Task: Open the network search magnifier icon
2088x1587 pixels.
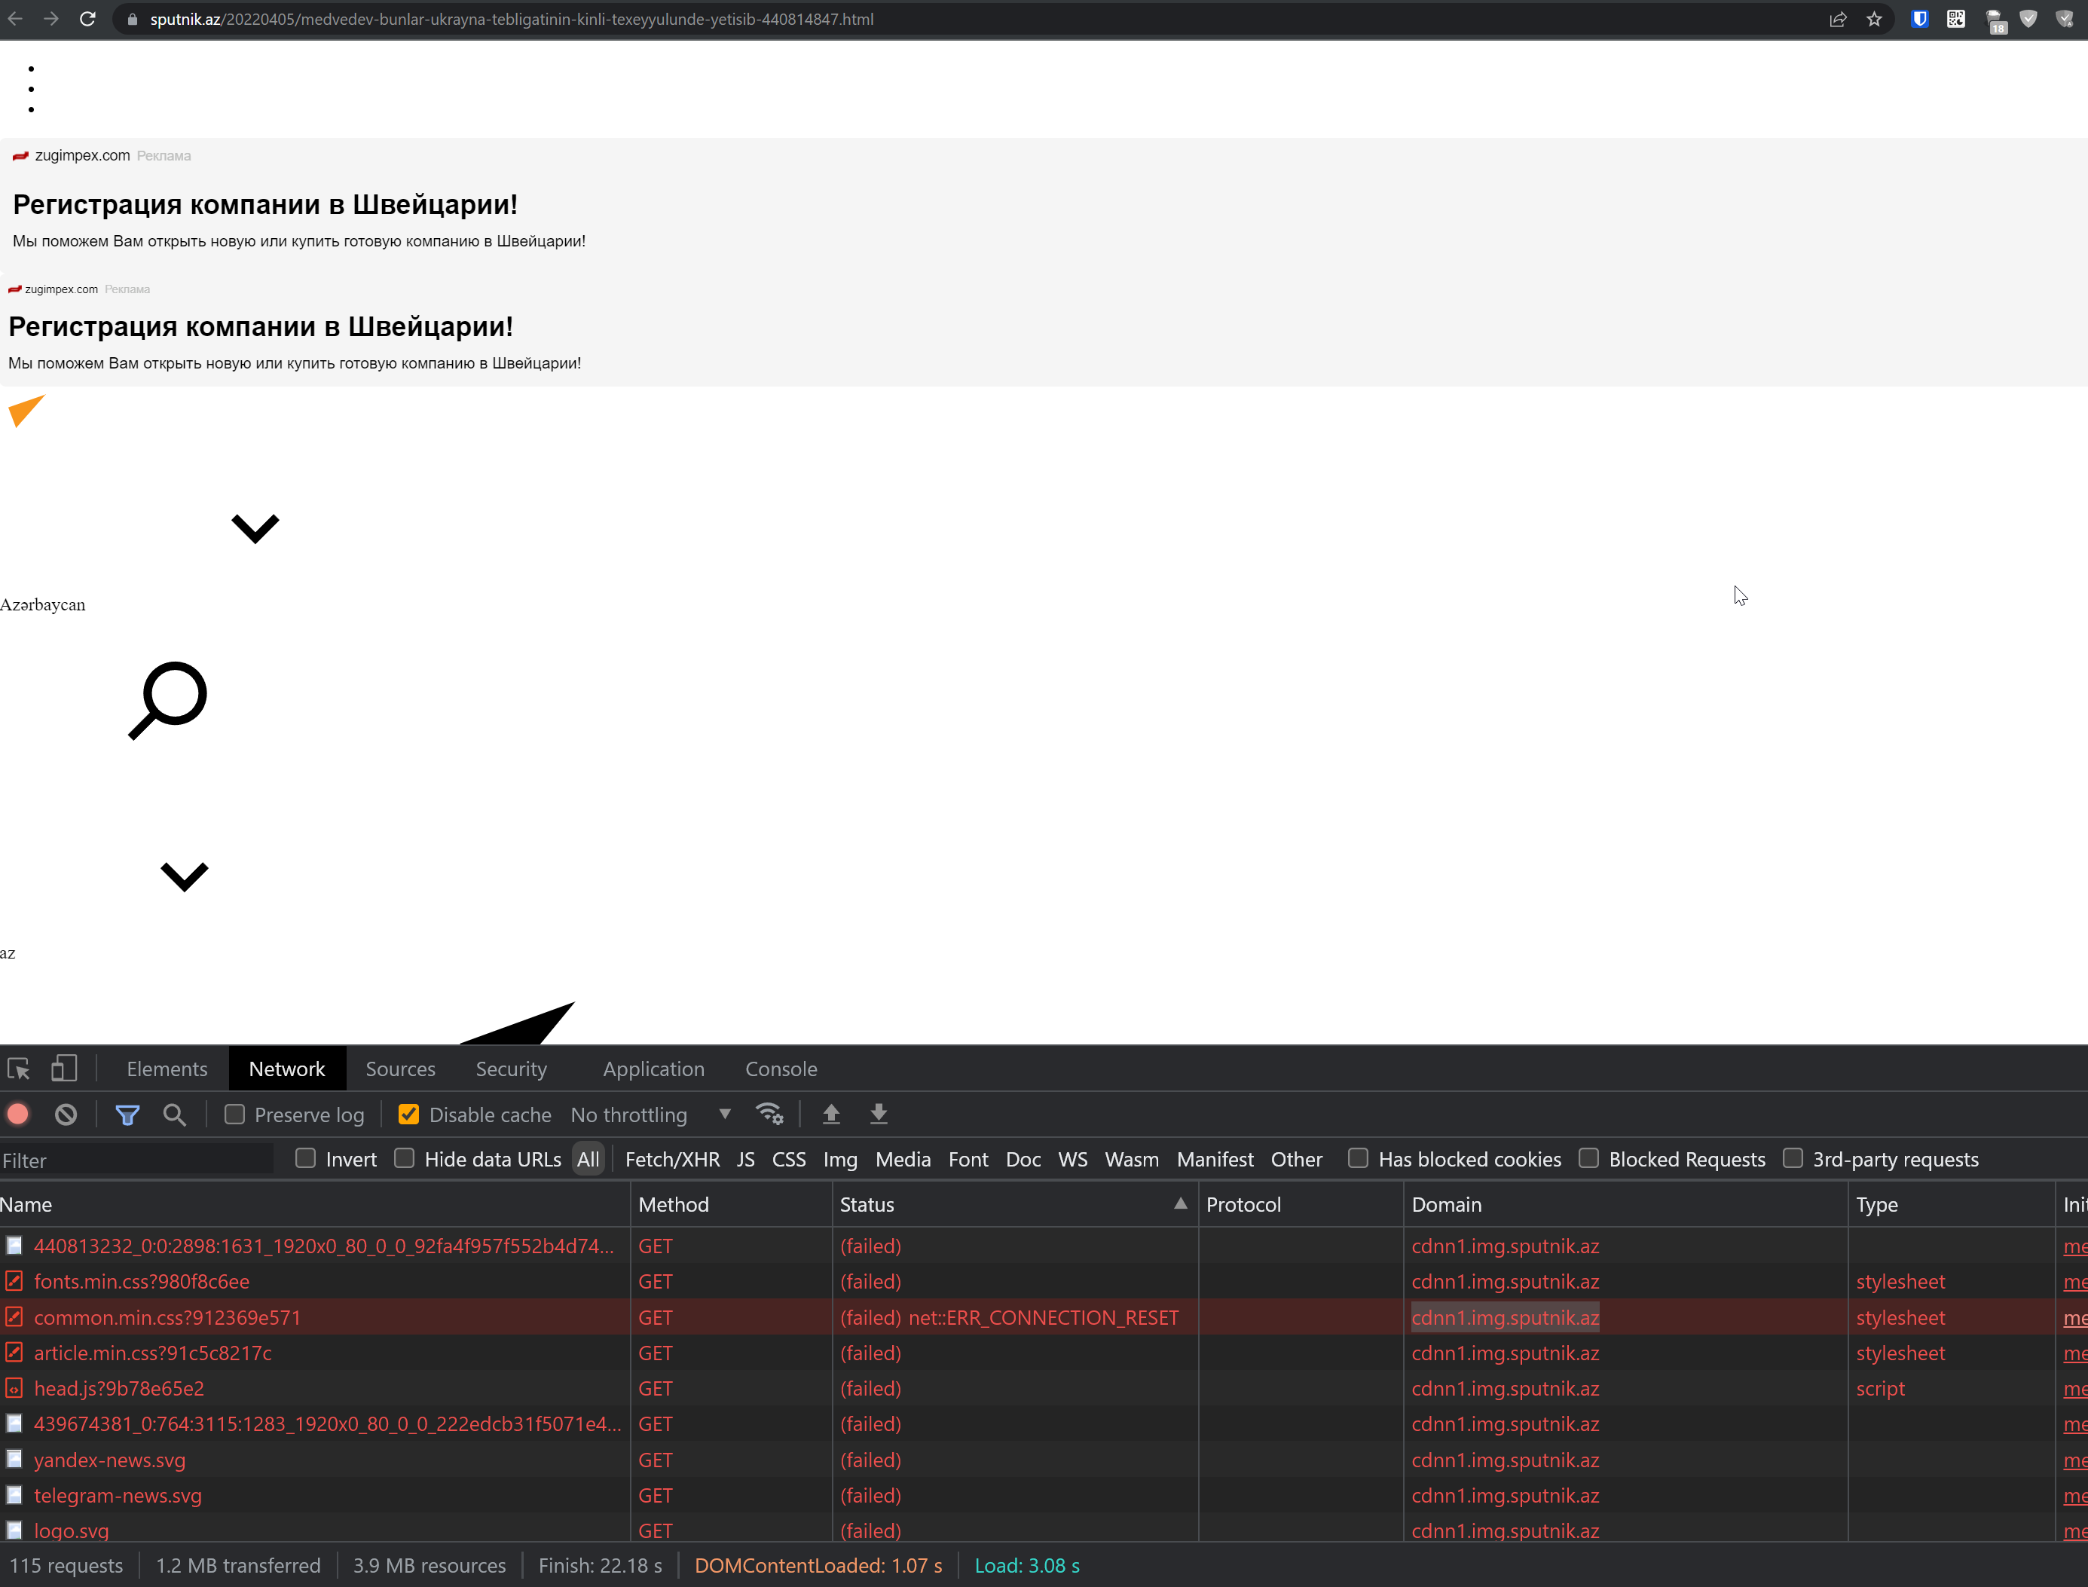Action: click(x=174, y=1115)
